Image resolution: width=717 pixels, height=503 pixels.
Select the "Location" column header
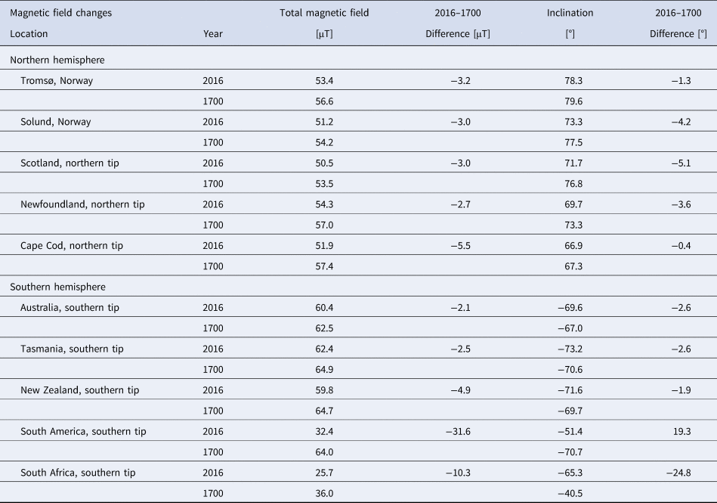tap(29, 34)
